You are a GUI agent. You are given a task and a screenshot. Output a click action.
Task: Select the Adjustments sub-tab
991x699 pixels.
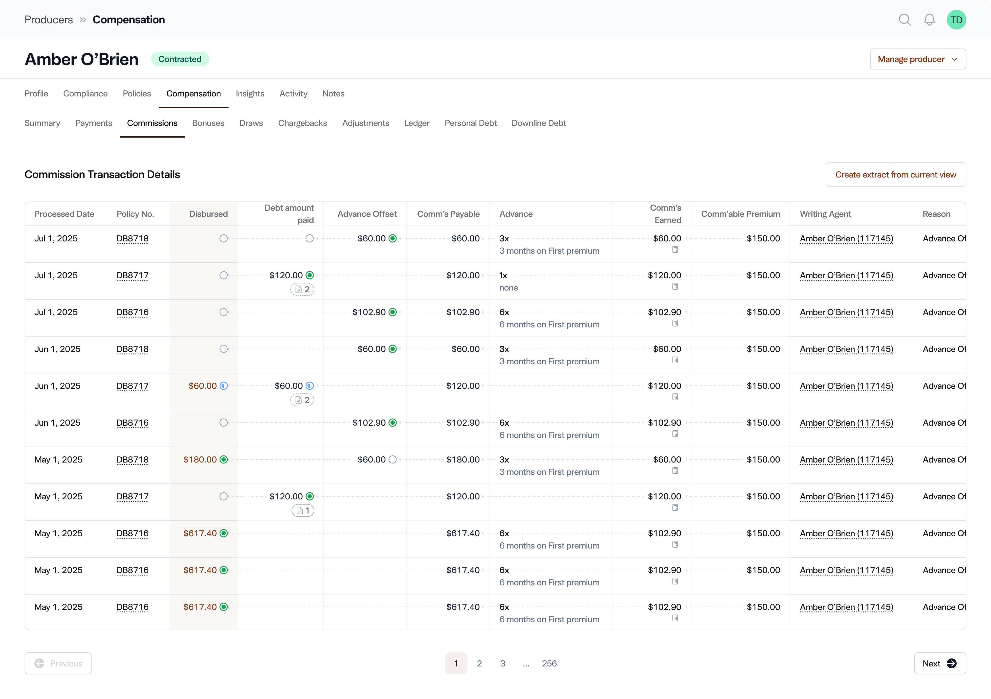click(366, 123)
